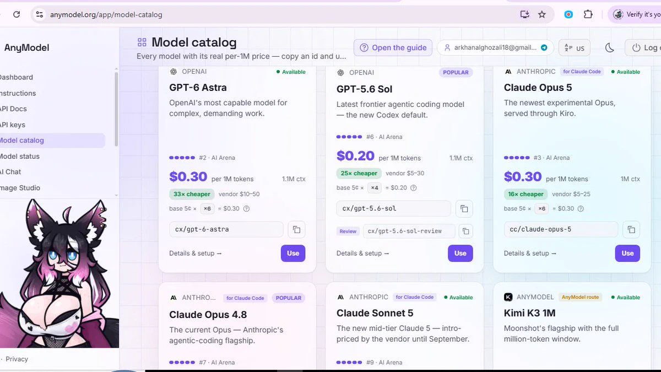Open Model status in the sidebar

pos(19,156)
